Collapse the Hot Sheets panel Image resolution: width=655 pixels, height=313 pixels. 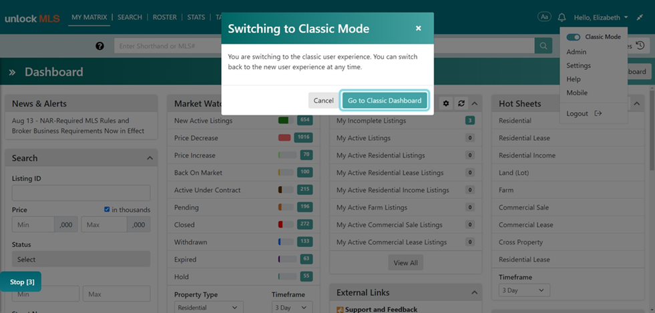pyautogui.click(x=636, y=103)
